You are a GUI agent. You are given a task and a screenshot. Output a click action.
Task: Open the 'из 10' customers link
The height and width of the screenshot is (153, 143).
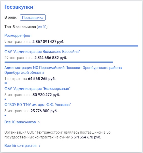coord(42,27)
